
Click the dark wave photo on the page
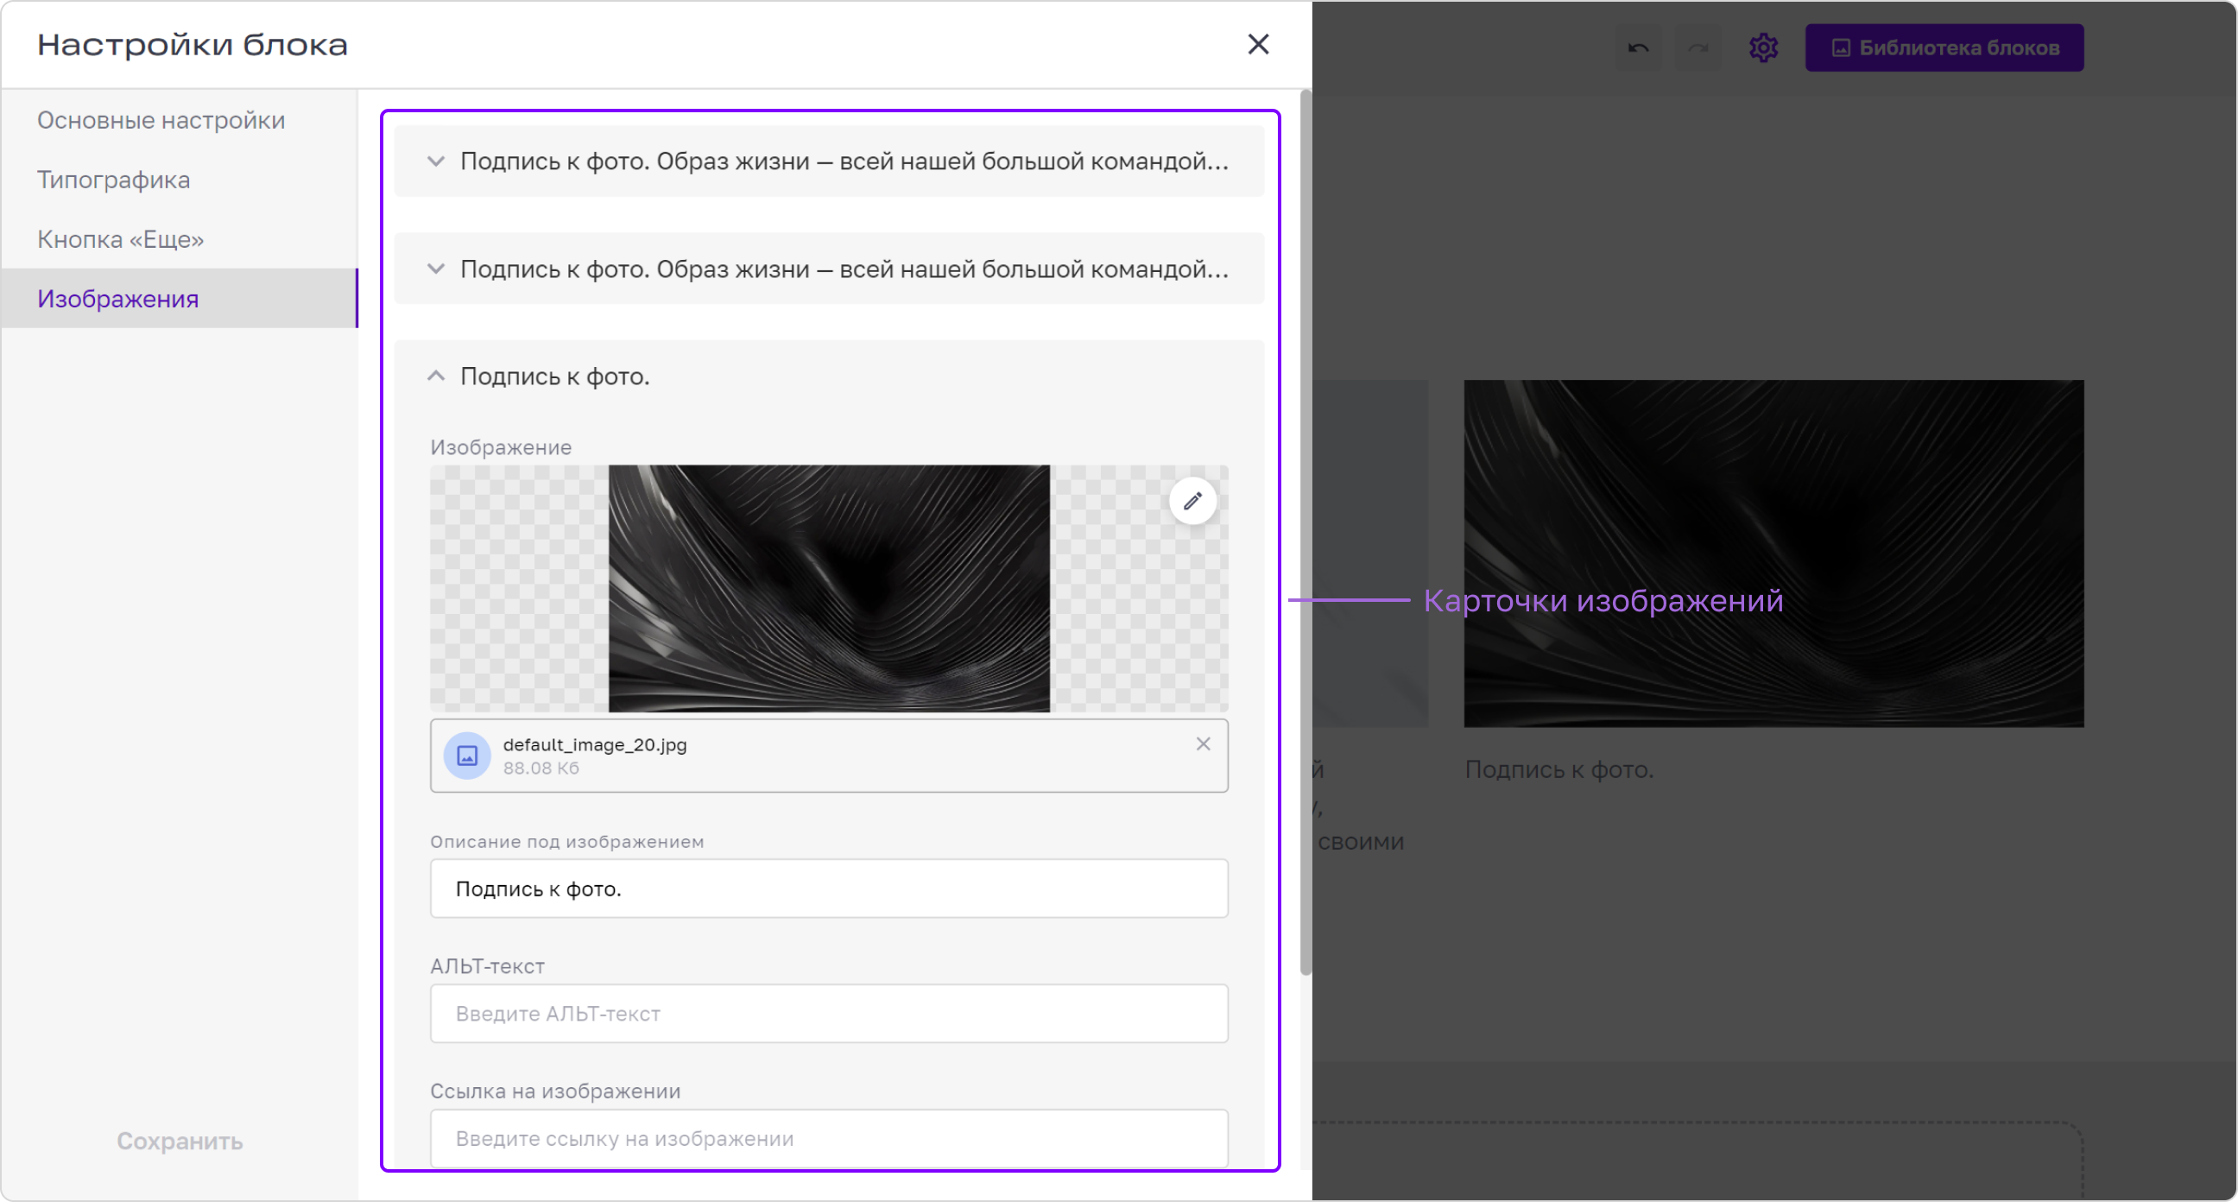tap(1773, 553)
